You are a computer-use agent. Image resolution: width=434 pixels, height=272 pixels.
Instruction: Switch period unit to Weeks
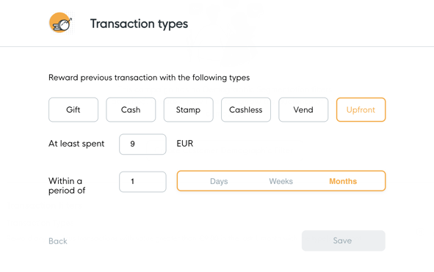pos(281,181)
